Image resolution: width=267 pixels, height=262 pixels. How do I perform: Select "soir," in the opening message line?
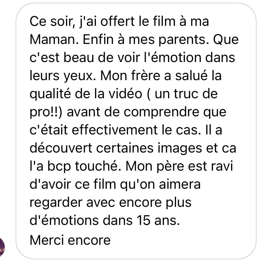pos(63,22)
